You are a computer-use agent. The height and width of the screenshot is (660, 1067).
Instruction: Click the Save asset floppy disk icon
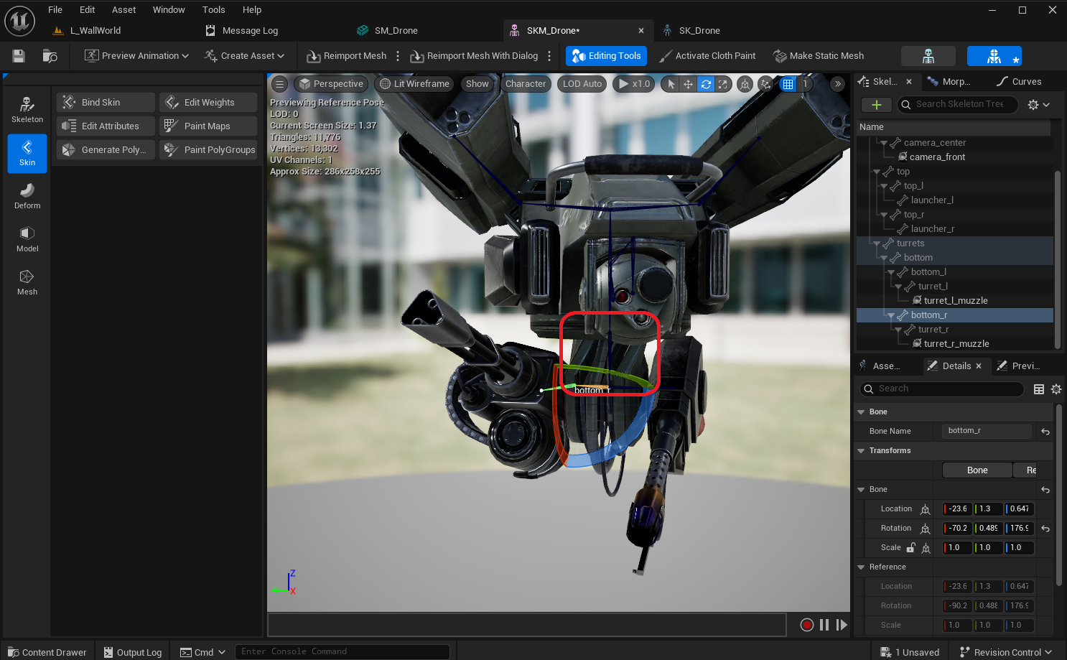click(x=19, y=56)
